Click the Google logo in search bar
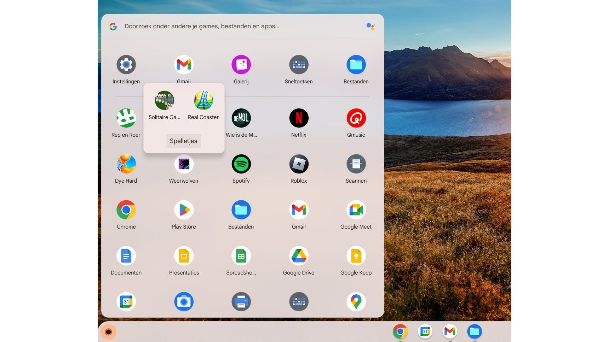The image size is (609, 342). pos(113,26)
